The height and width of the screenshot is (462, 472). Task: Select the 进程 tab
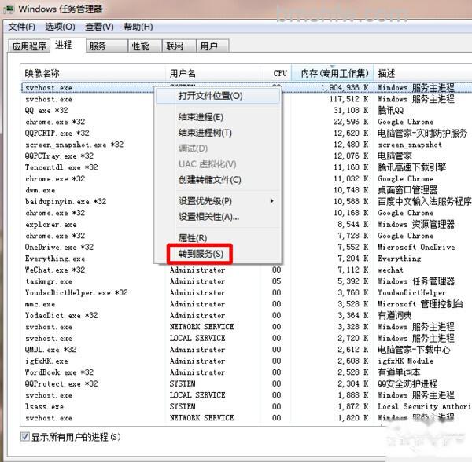pos(68,45)
